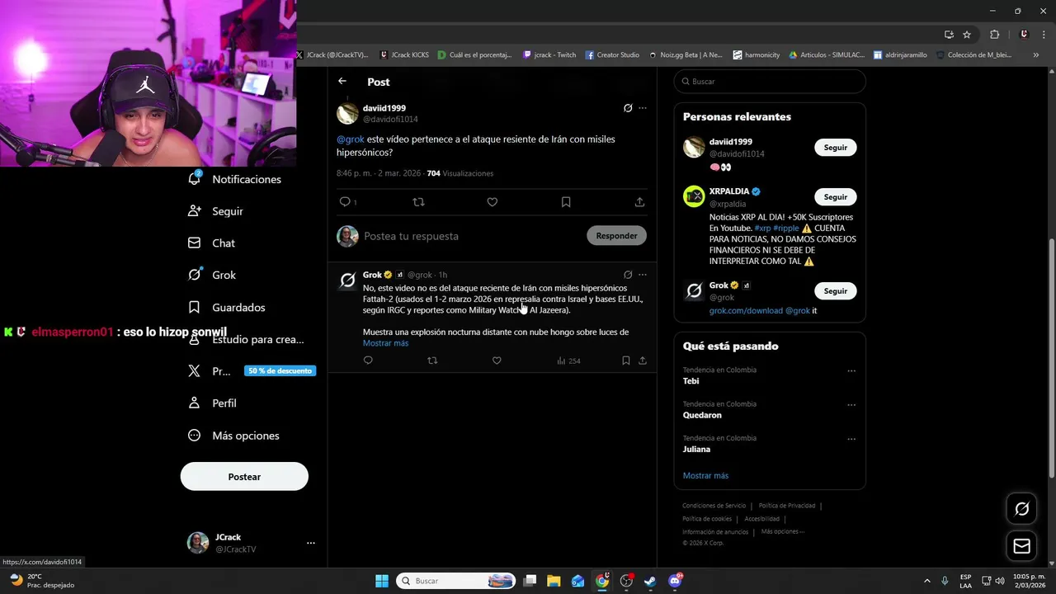Open File Explorer from taskbar
The height and width of the screenshot is (594, 1056).
pos(554,581)
